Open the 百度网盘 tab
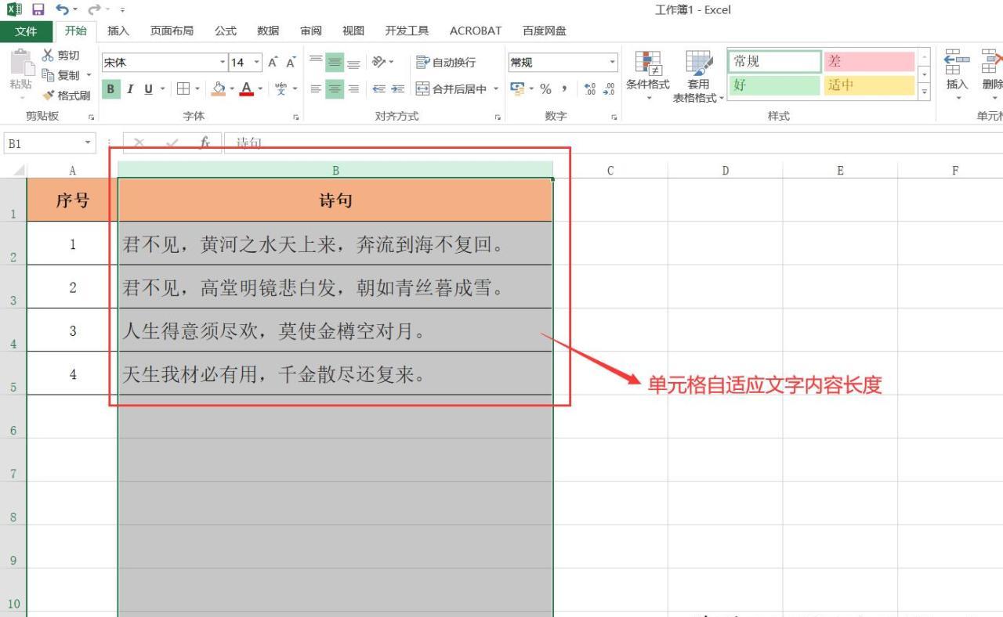1003x617 pixels. click(545, 31)
